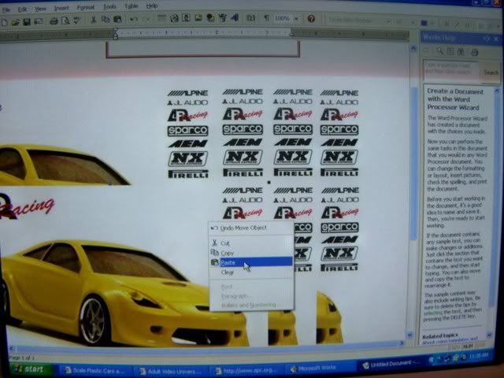
Task: Switch to Scale Plastic Cars taskbar window
Action: point(94,370)
